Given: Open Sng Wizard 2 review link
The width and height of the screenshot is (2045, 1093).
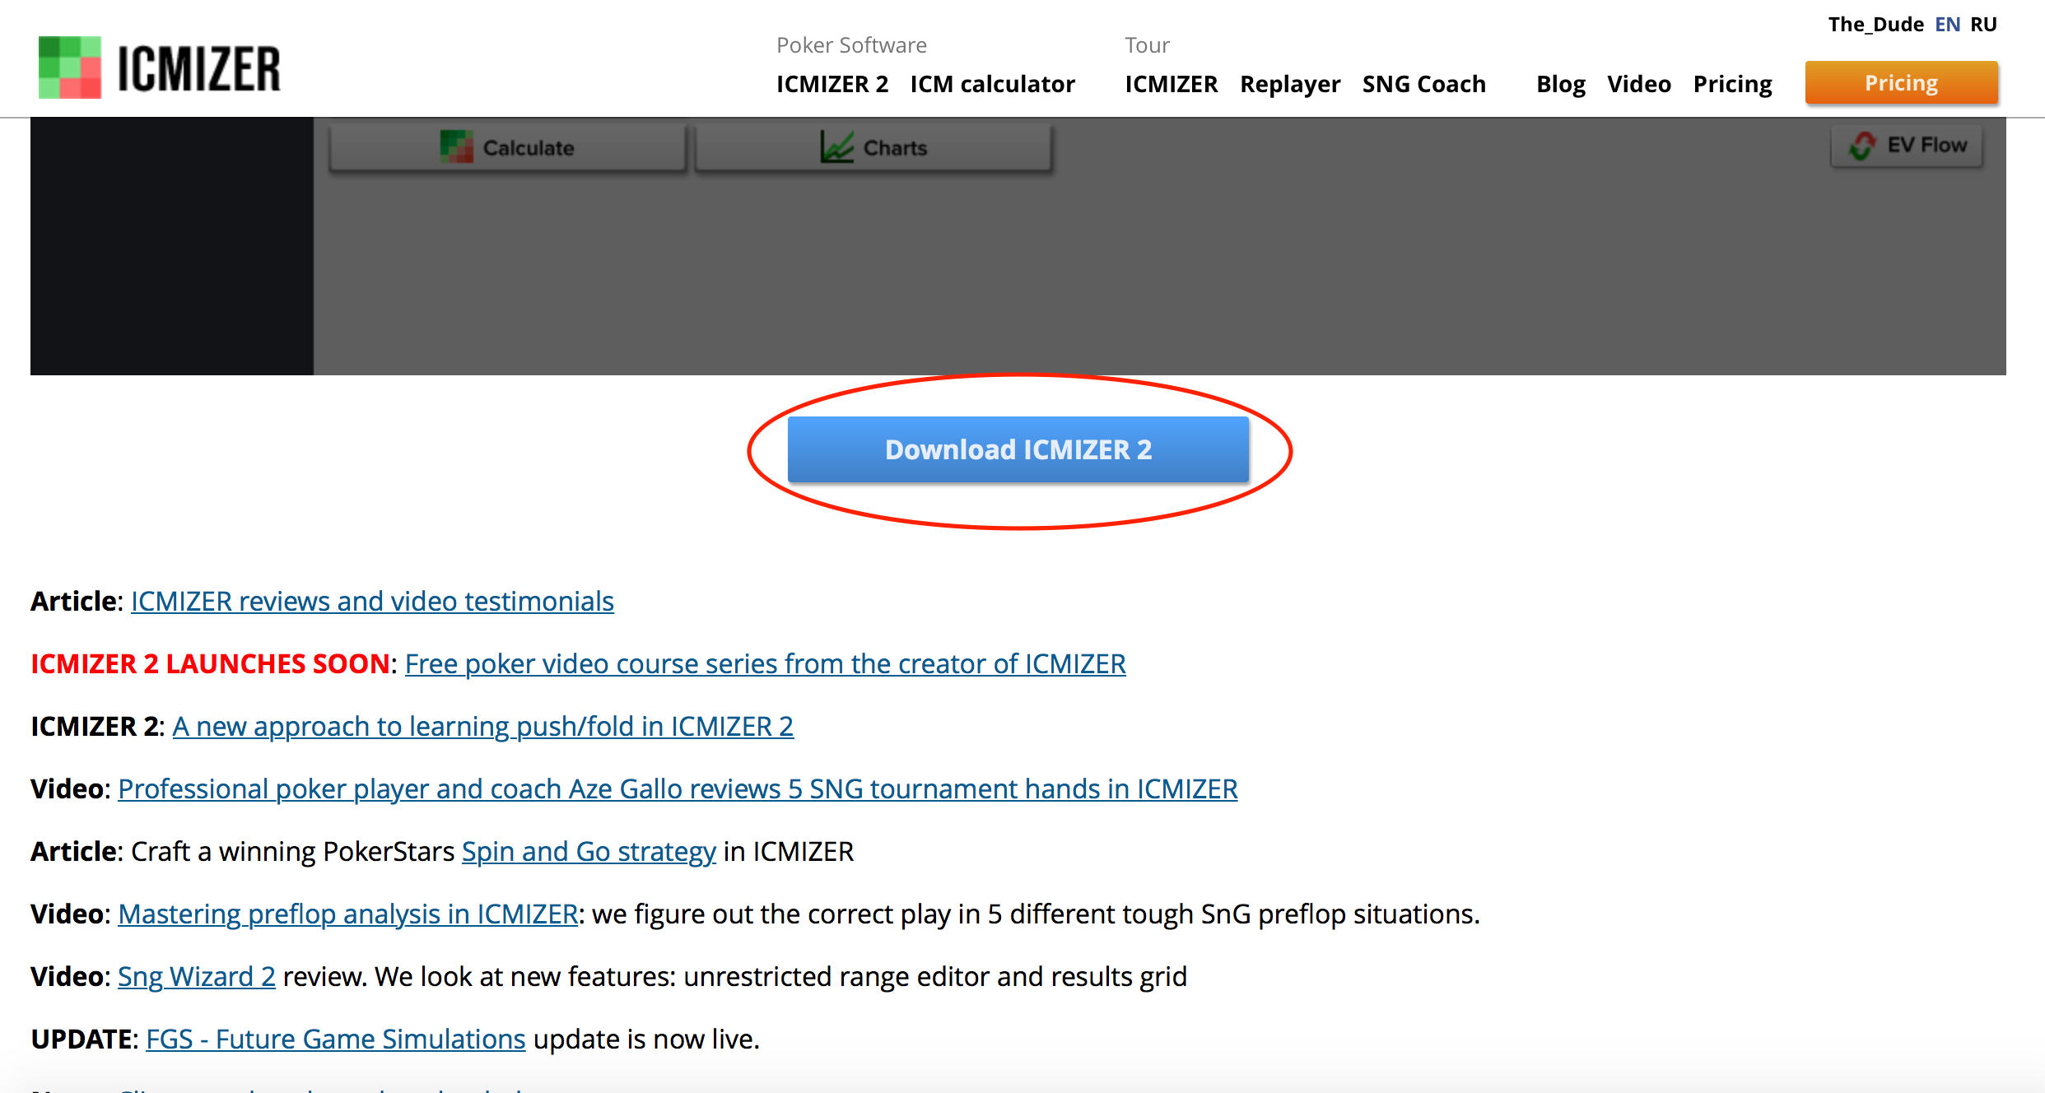Looking at the screenshot, I should pyautogui.click(x=197, y=977).
